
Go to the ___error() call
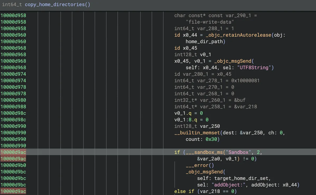pos(200,165)
